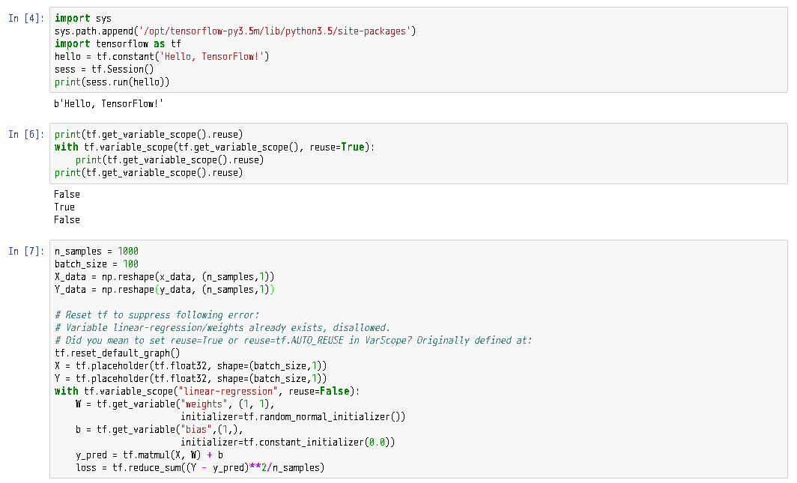Click the W = tf.get_variable "weights" line
The height and width of the screenshot is (483, 797).
click(x=175, y=404)
